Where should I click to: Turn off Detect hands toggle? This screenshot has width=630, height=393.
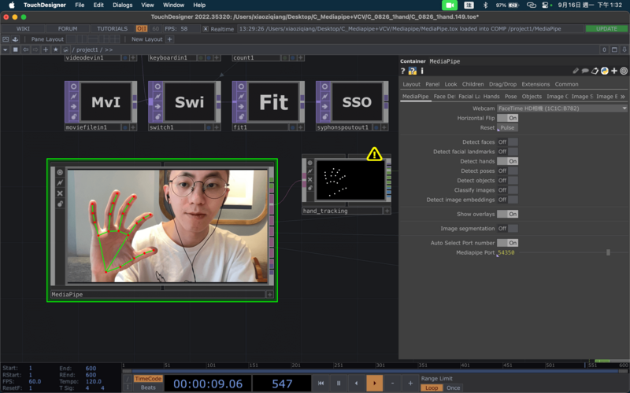[x=512, y=161]
